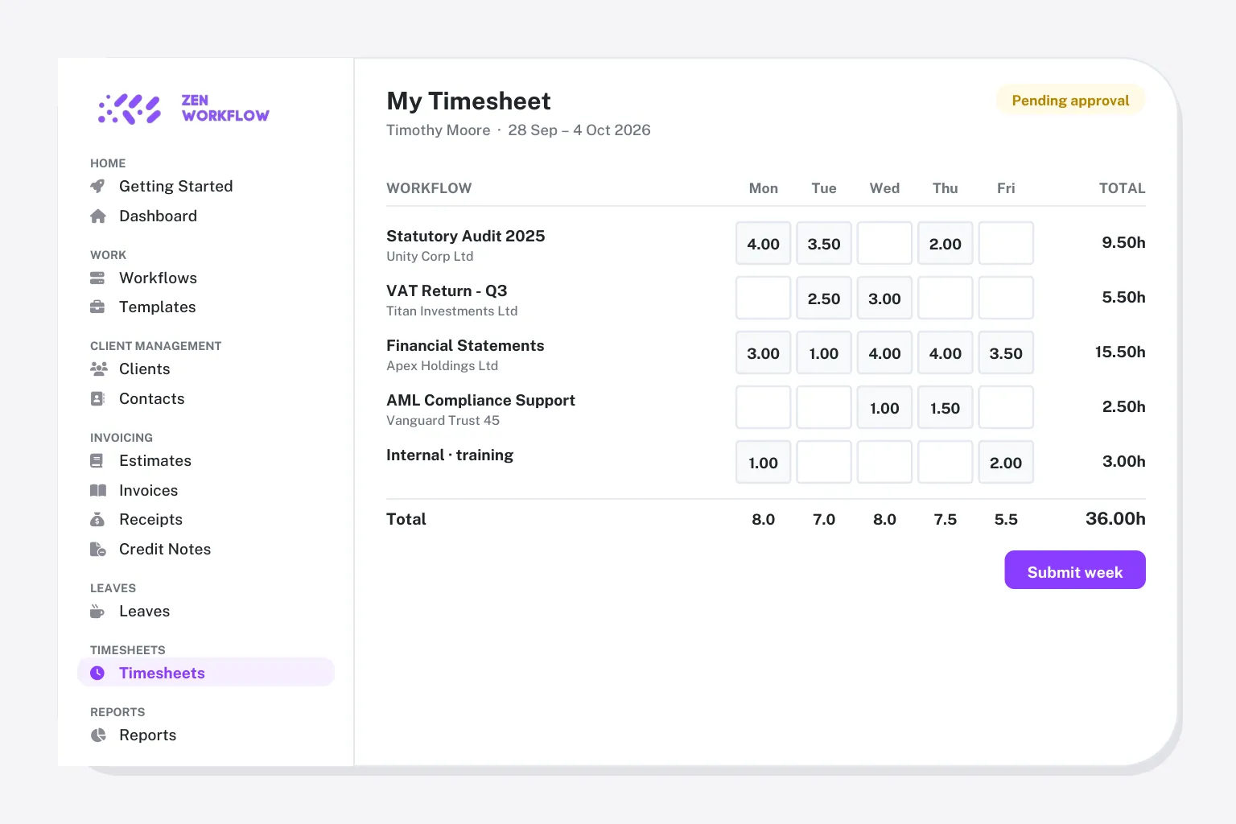Viewport: 1236px width, 824px height.
Task: Click the Timothy Moore date range subtitle
Action: pyautogui.click(x=518, y=130)
